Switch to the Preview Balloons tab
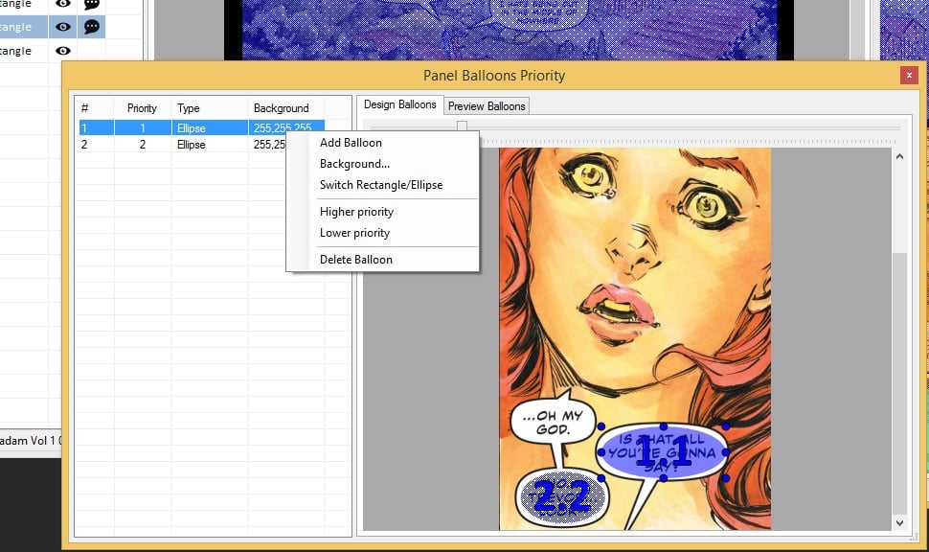 tap(487, 105)
